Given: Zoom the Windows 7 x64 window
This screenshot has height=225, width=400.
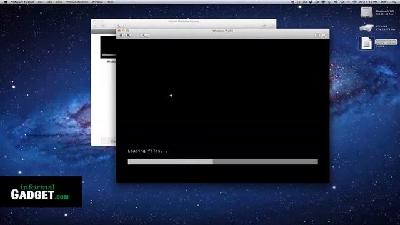Looking at the screenshot, I should click(x=127, y=31).
